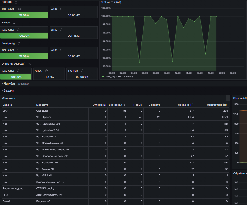Click 'Задача' column header
This screenshot has width=247, height=205.
coord(7,105)
